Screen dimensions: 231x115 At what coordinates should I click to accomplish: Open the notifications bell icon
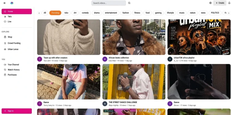(x=229, y=3)
